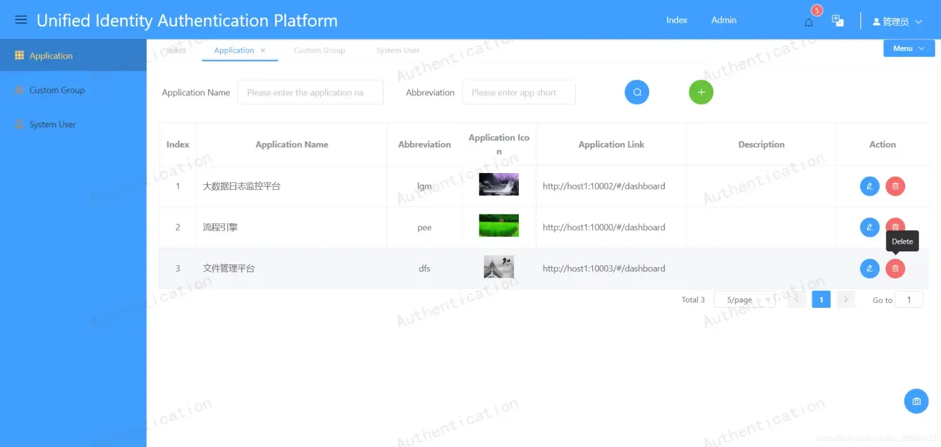Delete the lgm application in the first row

click(x=895, y=186)
